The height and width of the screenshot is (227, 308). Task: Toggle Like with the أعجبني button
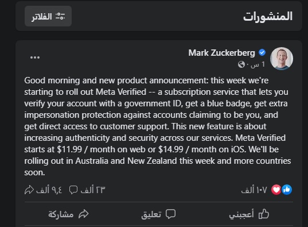[x=249, y=214]
